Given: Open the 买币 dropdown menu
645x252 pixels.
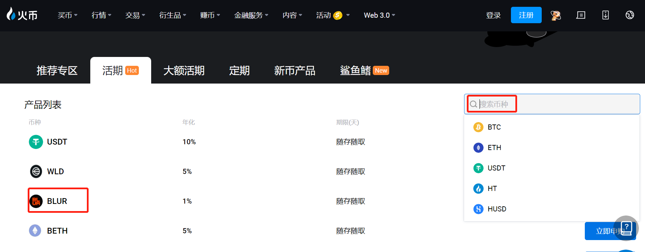Looking at the screenshot, I should (x=67, y=15).
